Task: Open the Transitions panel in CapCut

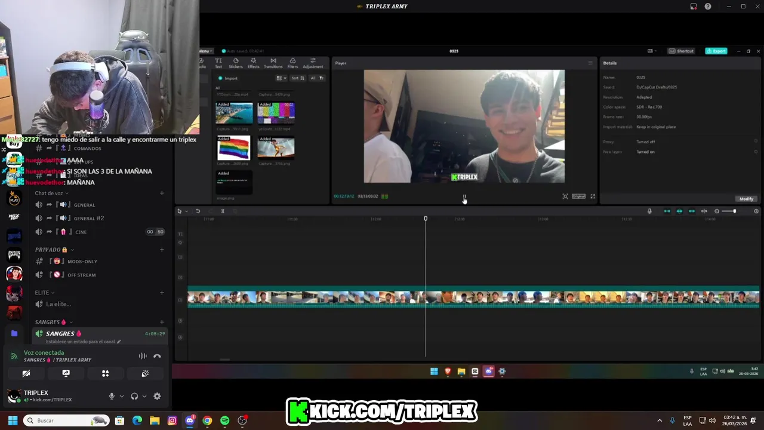Action: point(273,63)
